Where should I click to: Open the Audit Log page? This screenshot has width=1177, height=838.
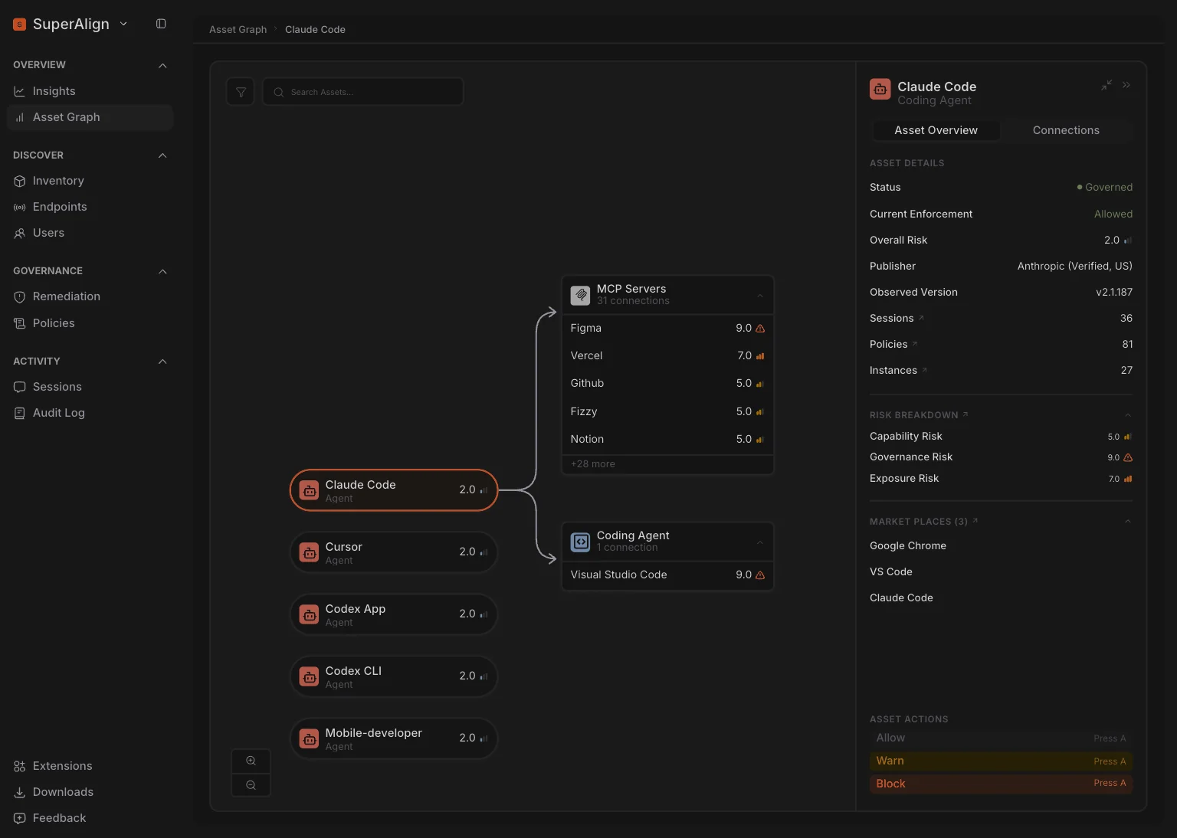pos(90,413)
